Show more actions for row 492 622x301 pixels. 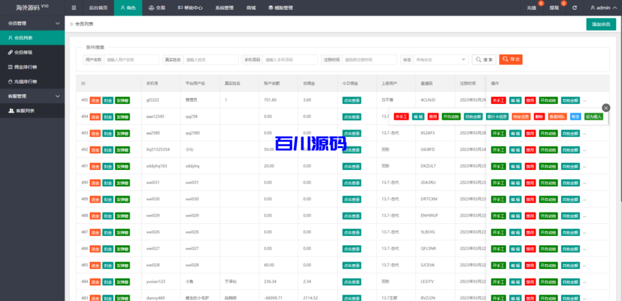point(584,150)
